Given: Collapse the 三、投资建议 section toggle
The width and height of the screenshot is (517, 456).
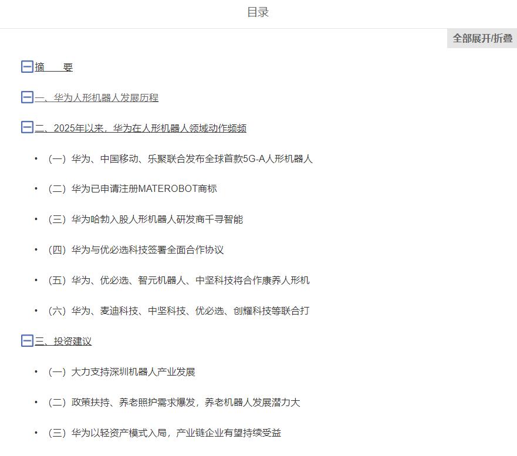Looking at the screenshot, I should [x=27, y=341].
